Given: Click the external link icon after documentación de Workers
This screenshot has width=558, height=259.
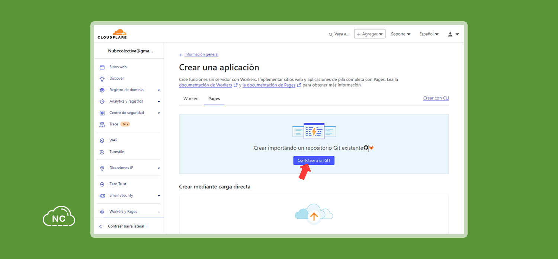Looking at the screenshot, I should coord(235,85).
